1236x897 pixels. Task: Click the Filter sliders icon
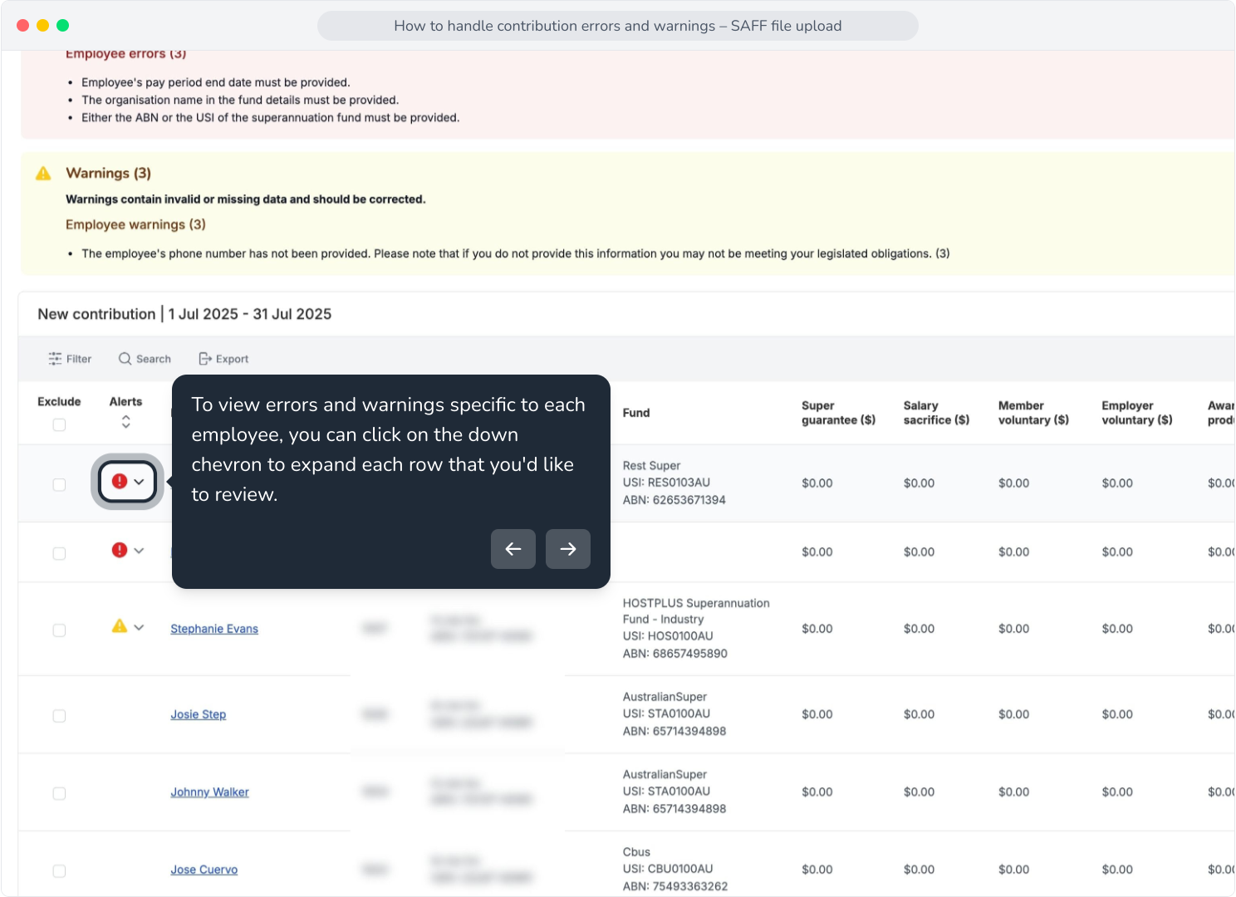[55, 359]
